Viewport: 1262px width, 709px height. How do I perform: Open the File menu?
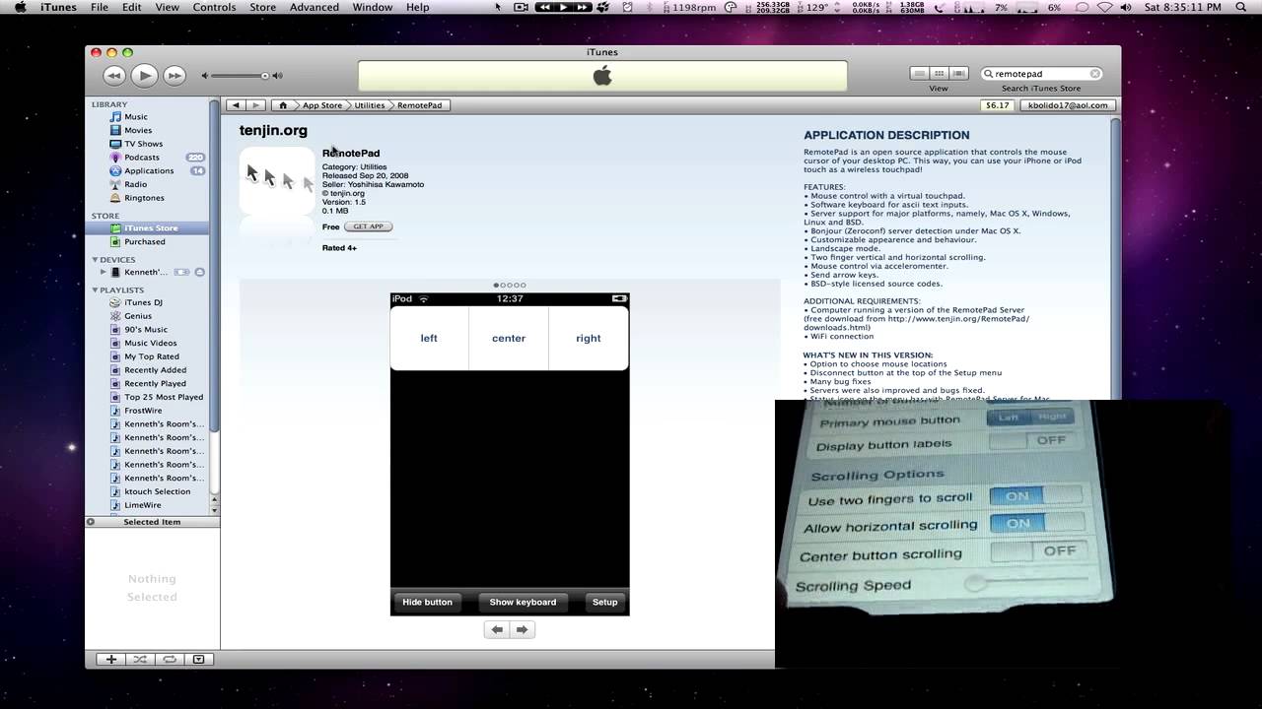pyautogui.click(x=100, y=7)
